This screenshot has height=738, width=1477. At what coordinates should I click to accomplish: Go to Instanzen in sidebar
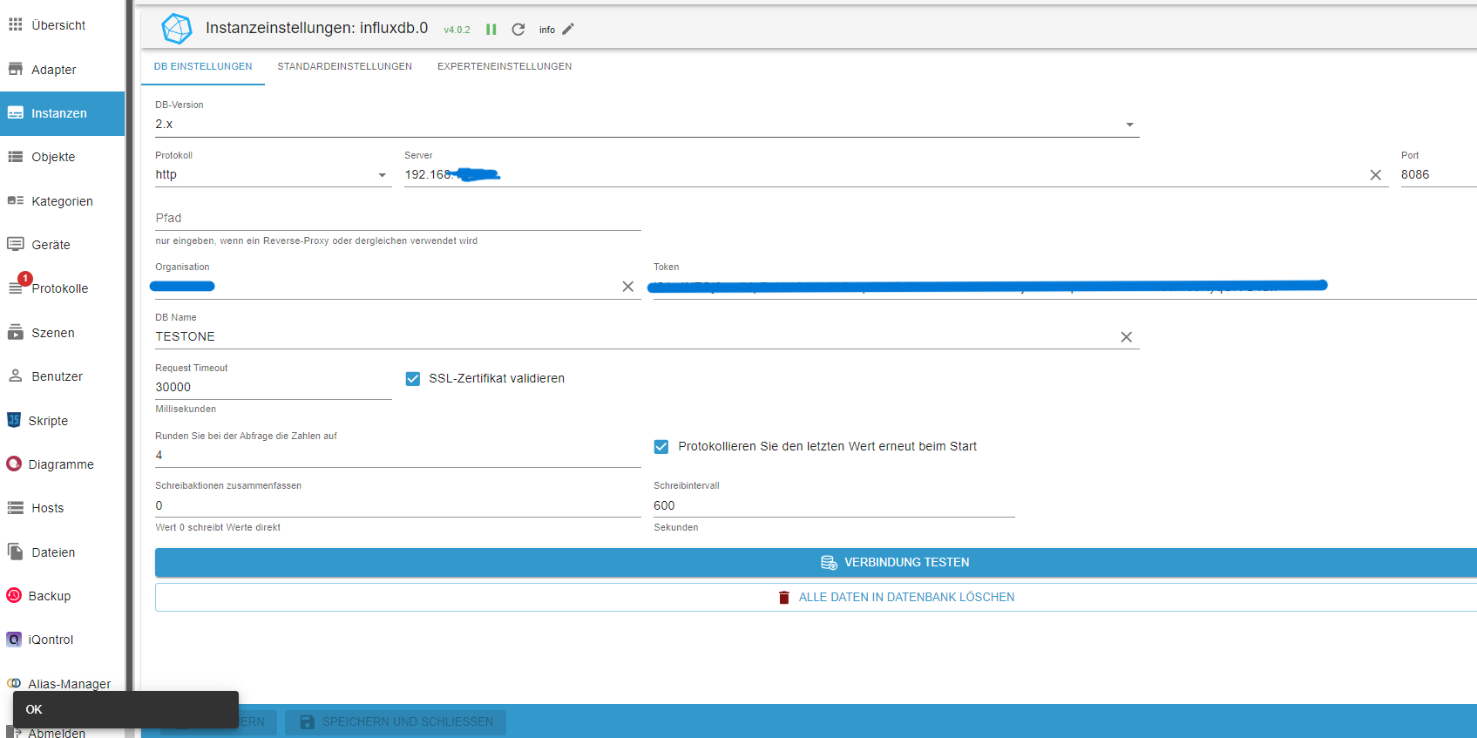63,113
